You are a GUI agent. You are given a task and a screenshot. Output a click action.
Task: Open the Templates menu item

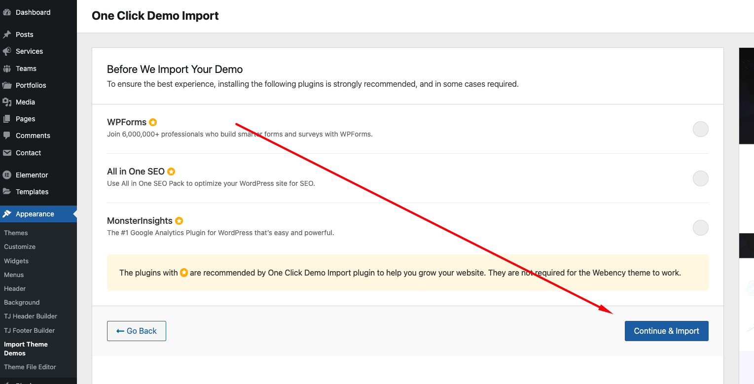[38, 192]
